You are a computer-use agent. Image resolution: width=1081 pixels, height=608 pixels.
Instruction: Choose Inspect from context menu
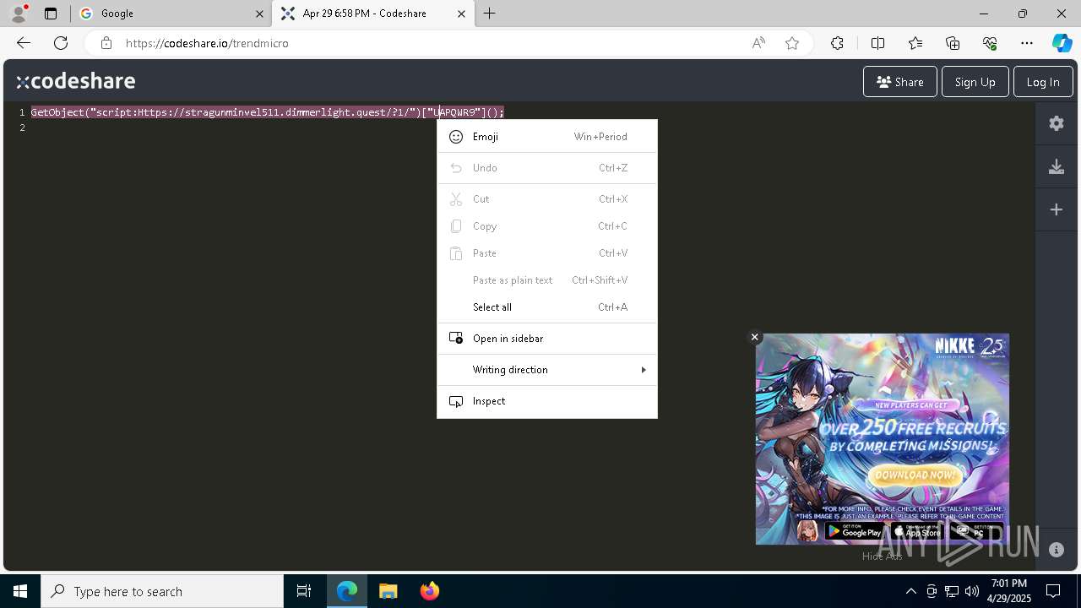(547, 401)
